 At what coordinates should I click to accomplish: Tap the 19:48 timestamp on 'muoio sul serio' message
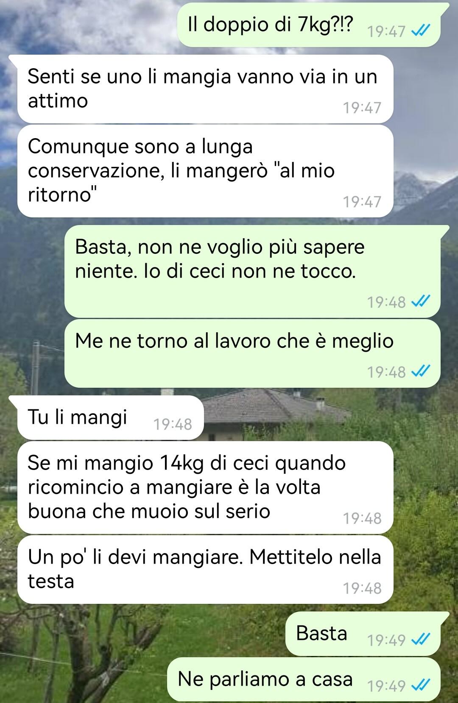362,518
